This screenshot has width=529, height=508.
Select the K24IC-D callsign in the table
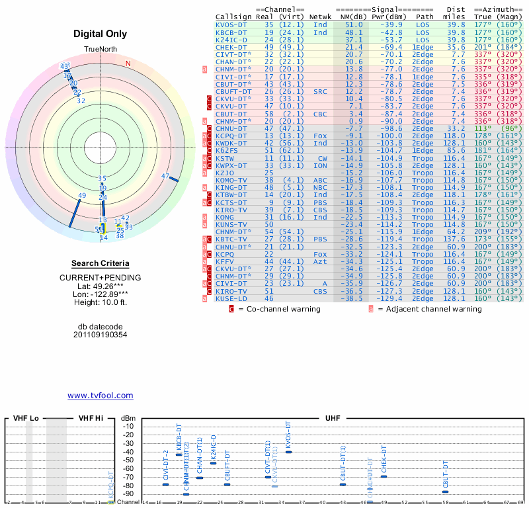231,40
